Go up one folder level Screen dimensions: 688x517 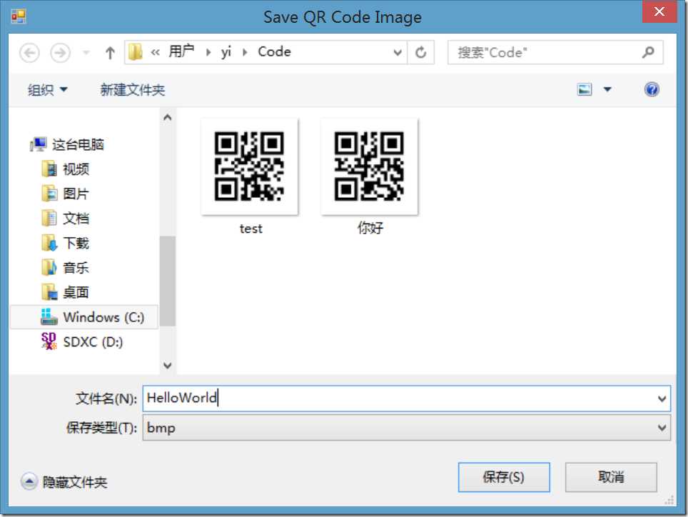(110, 53)
